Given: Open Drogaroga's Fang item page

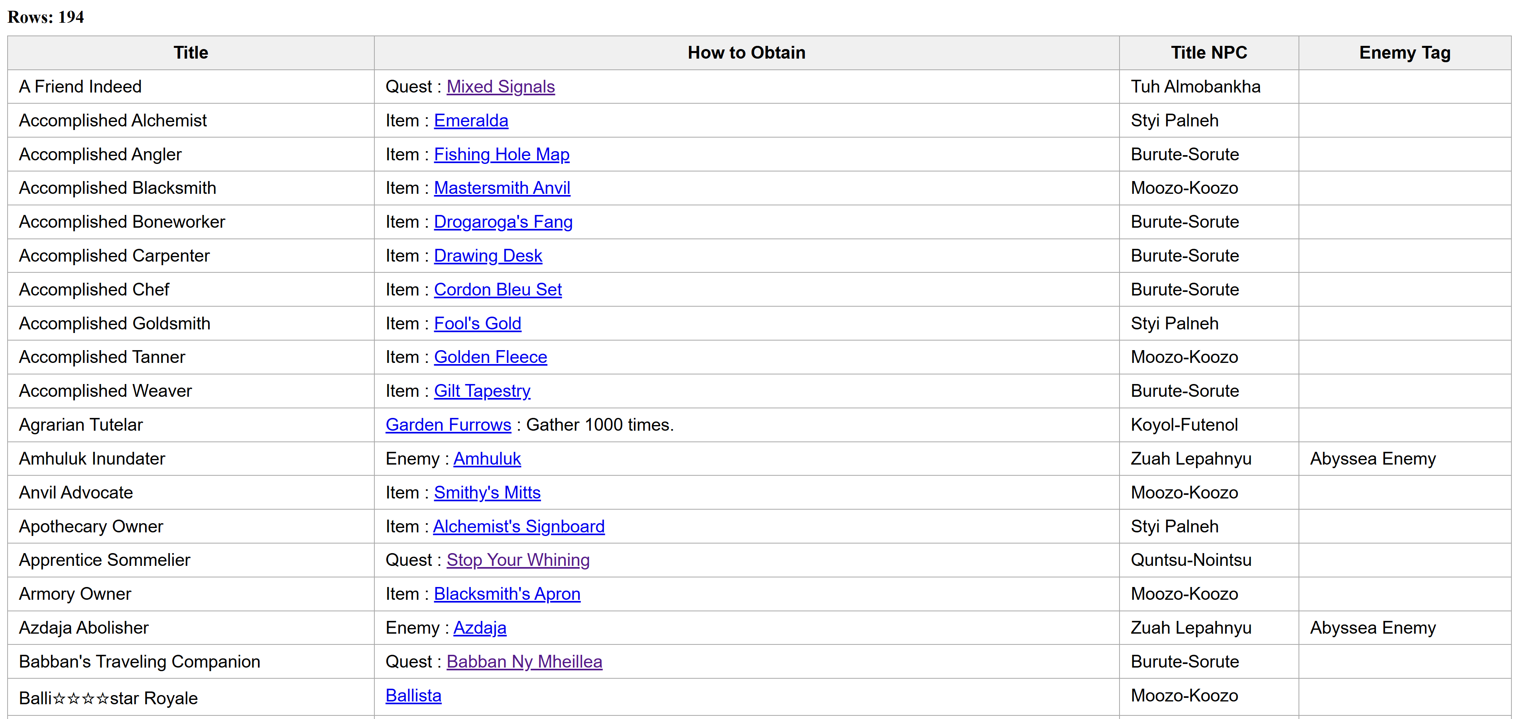Looking at the screenshot, I should (503, 222).
